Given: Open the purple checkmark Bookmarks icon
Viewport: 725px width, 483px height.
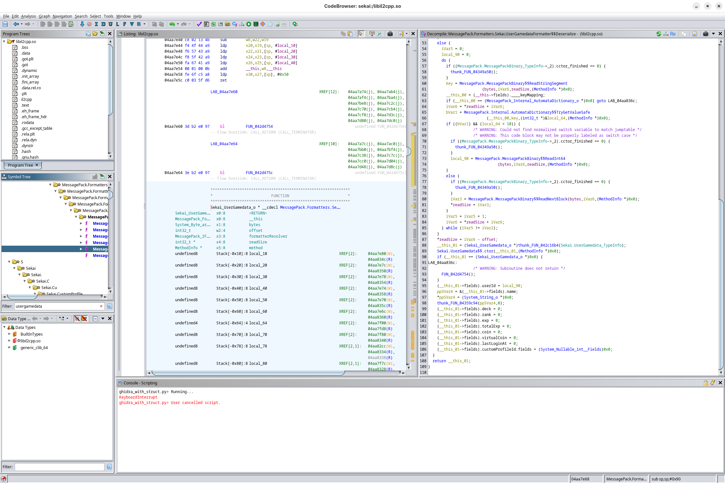Looking at the screenshot, I should pyautogui.click(x=199, y=24).
